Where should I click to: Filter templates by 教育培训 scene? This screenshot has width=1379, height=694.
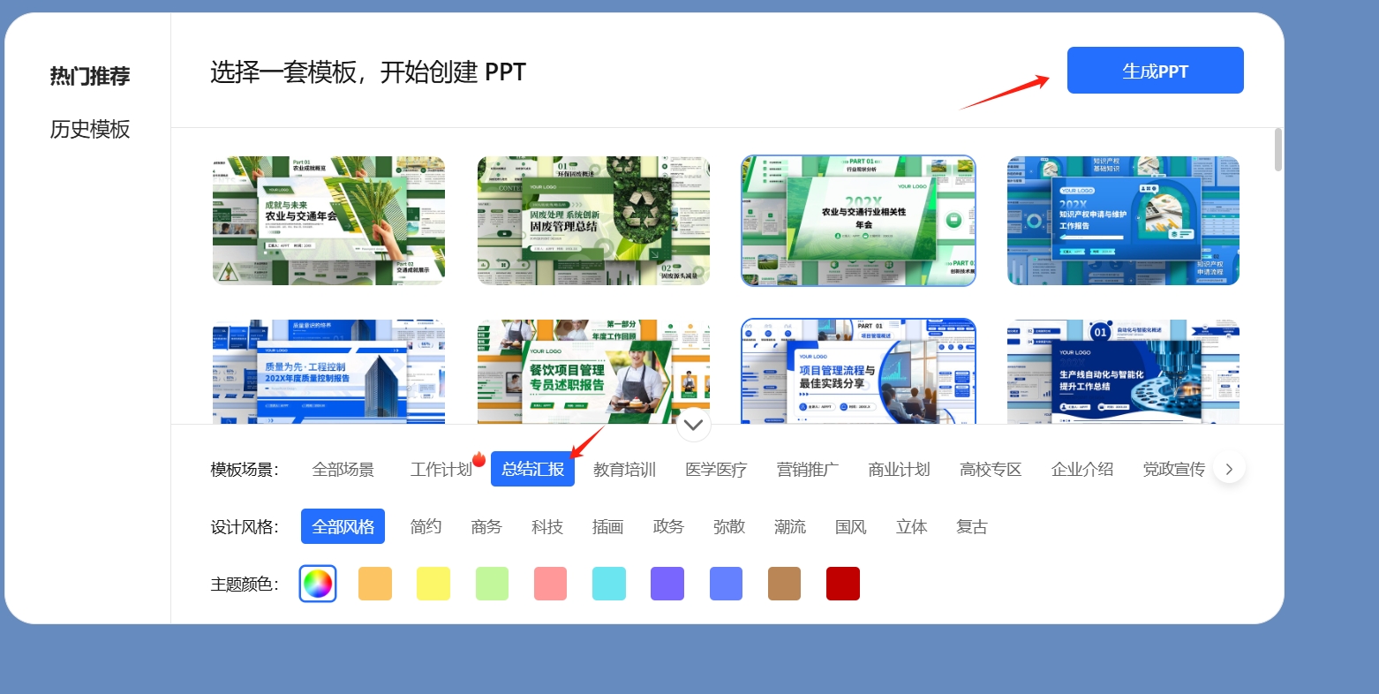coord(624,470)
